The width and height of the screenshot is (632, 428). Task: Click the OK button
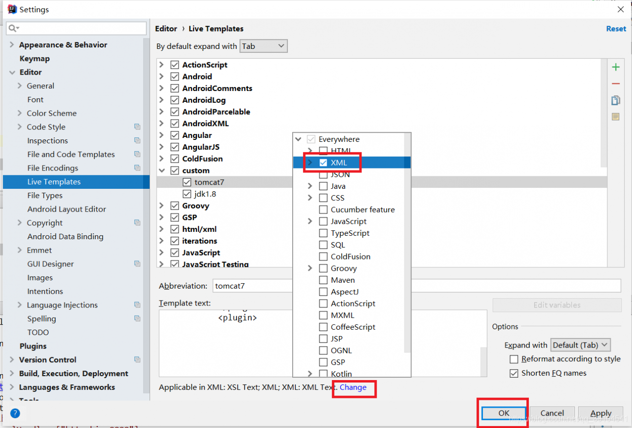(x=504, y=413)
